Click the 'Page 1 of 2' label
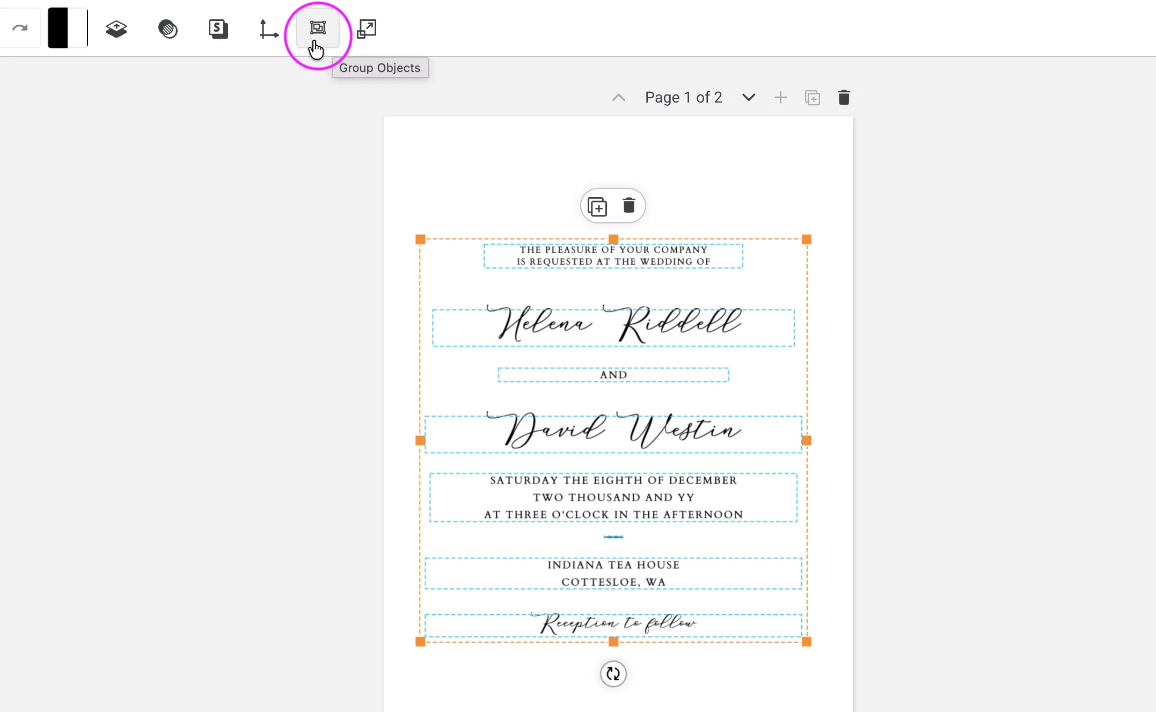Image resolution: width=1156 pixels, height=712 pixels. (683, 97)
